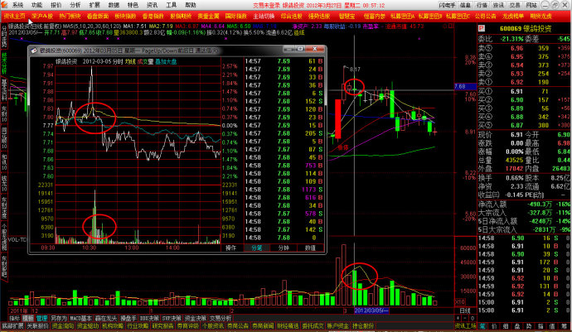Click the 网站 button at top right

531,5
